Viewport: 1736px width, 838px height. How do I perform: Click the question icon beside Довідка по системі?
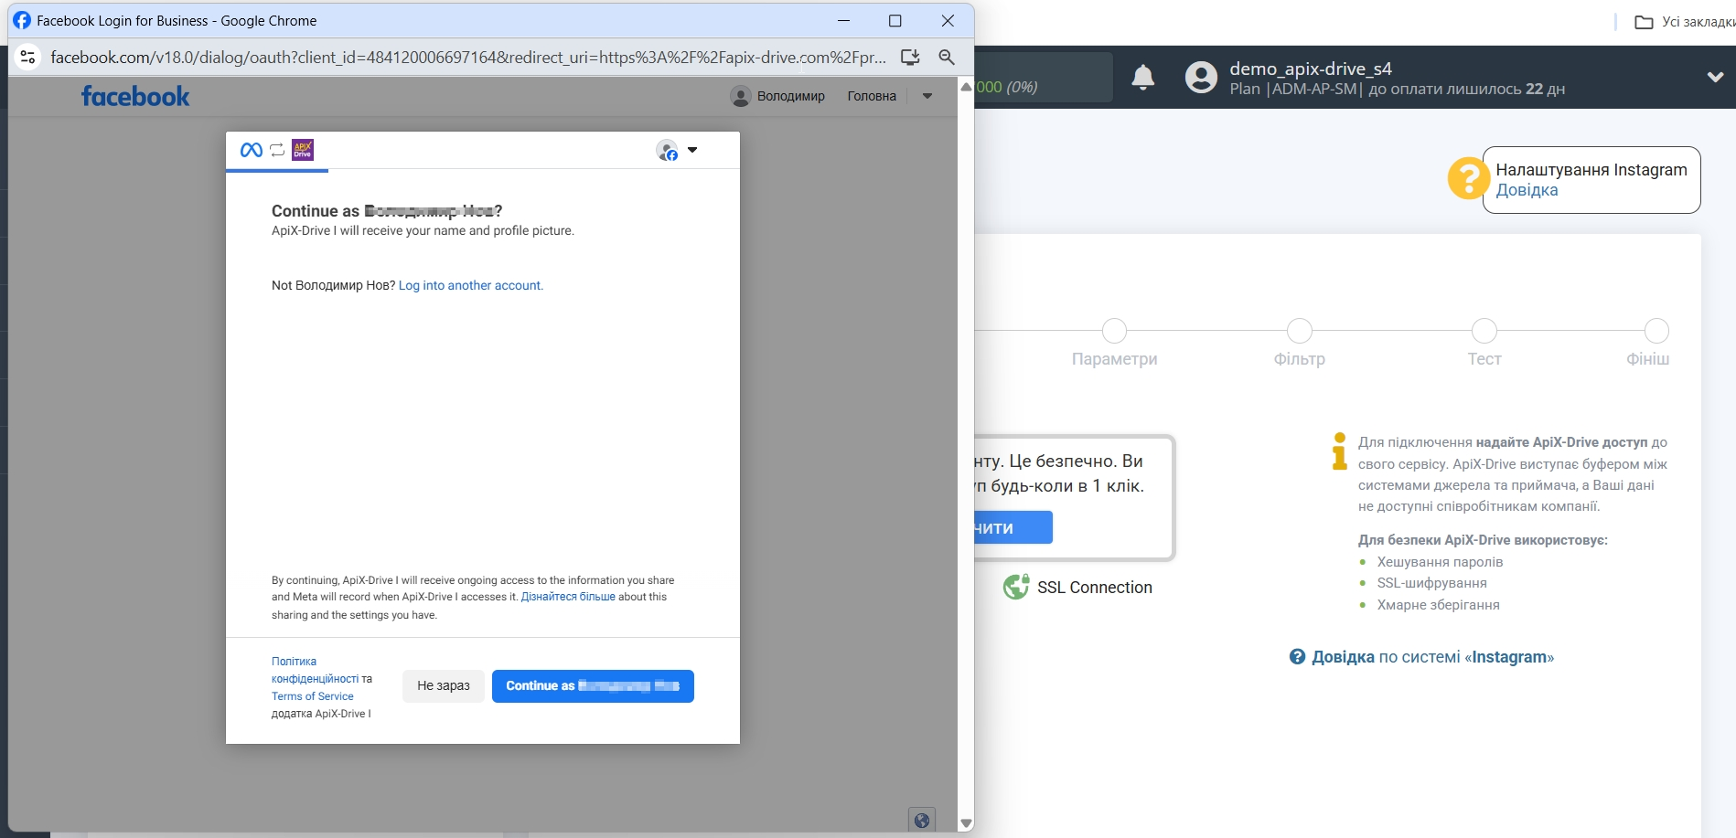coord(1297,657)
